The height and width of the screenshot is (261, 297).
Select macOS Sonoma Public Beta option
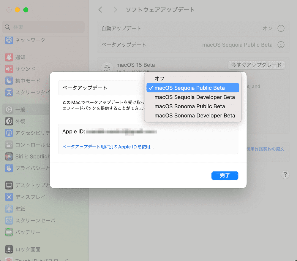click(193, 106)
